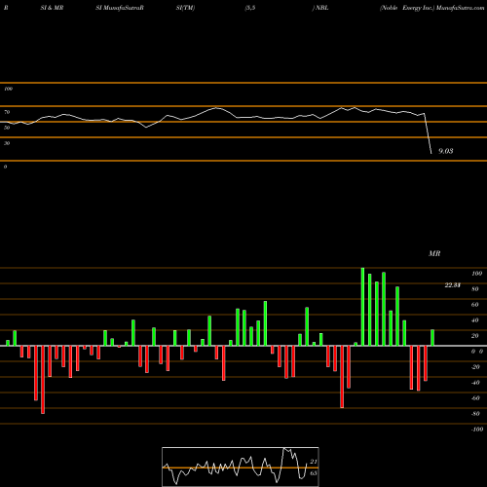Click the MR axis label -20

[x=475, y=367]
